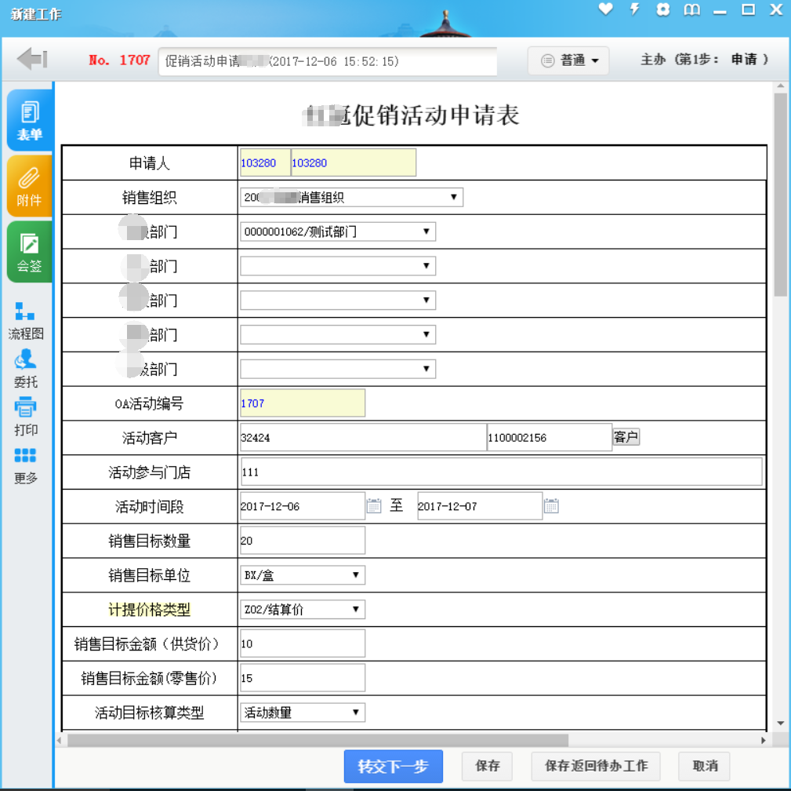Click the heart favorite icon in title bar
This screenshot has width=791, height=791.
tap(605, 9)
